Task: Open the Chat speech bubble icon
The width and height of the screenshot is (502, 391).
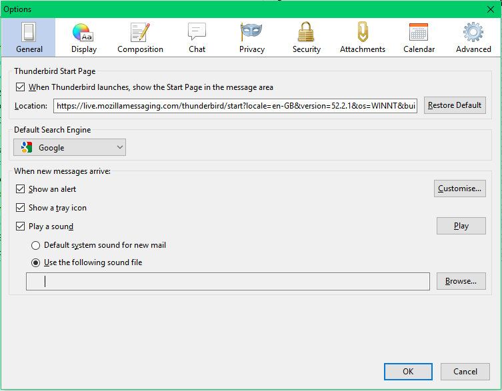Action: tap(197, 31)
